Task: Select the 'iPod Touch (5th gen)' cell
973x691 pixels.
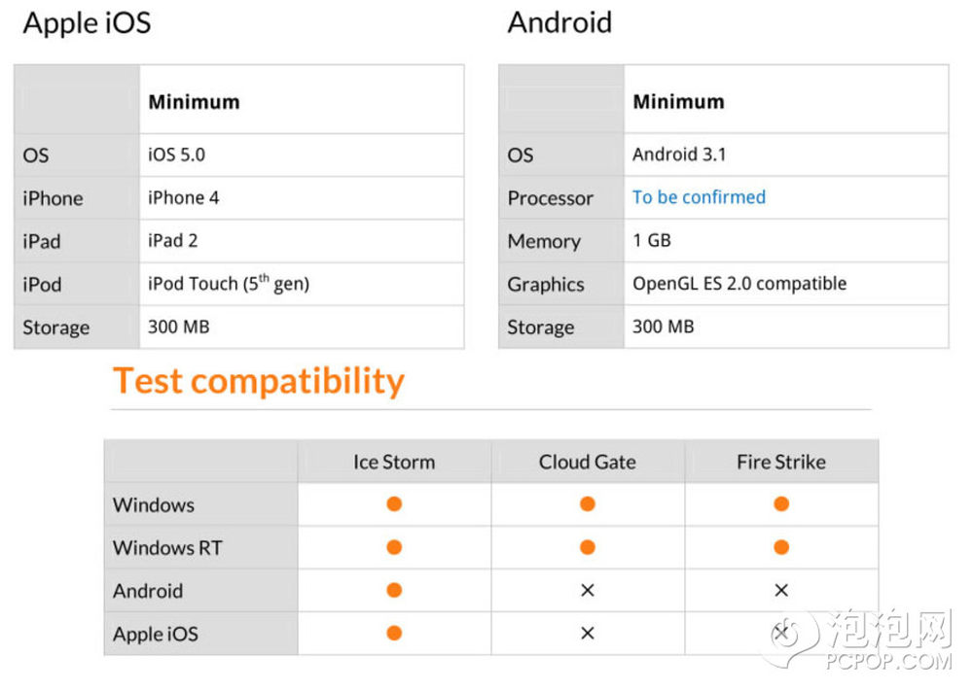Action: pos(302,284)
